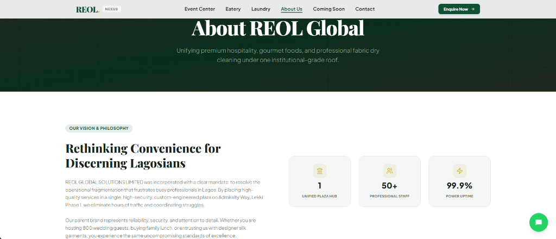Click the 50+ statistic value

point(389,185)
